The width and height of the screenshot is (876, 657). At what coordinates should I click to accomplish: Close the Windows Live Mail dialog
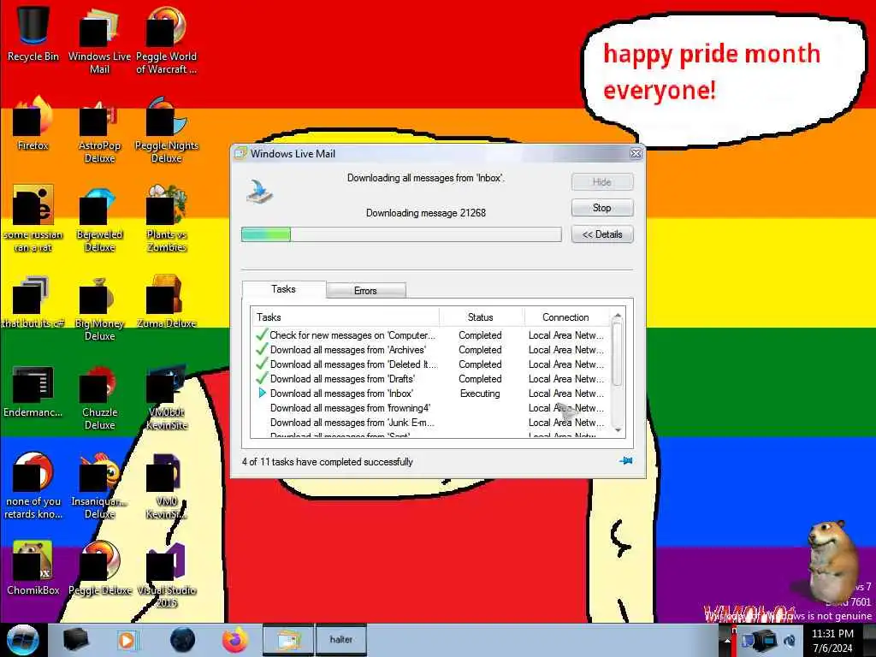pos(636,154)
